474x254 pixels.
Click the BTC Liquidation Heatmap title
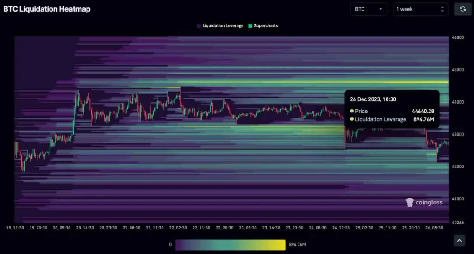[x=47, y=9]
